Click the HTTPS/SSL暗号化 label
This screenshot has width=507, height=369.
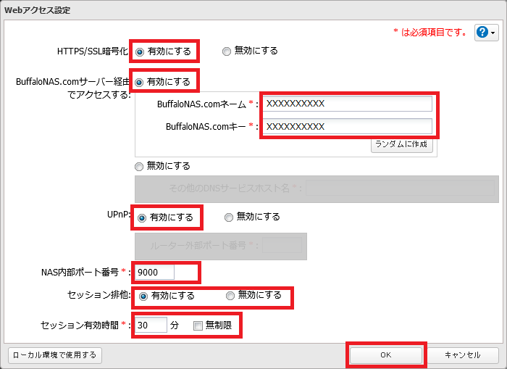[93, 51]
